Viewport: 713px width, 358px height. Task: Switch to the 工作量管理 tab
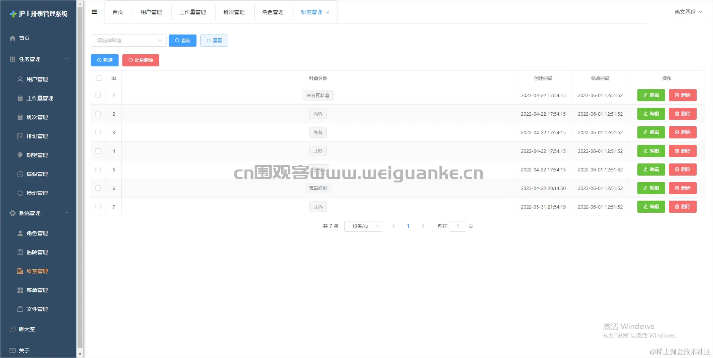click(x=193, y=12)
